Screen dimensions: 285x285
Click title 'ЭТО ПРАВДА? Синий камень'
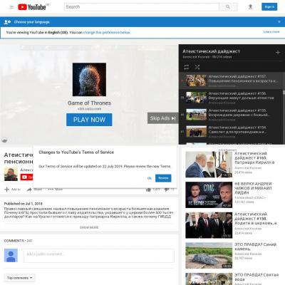click(x=255, y=247)
